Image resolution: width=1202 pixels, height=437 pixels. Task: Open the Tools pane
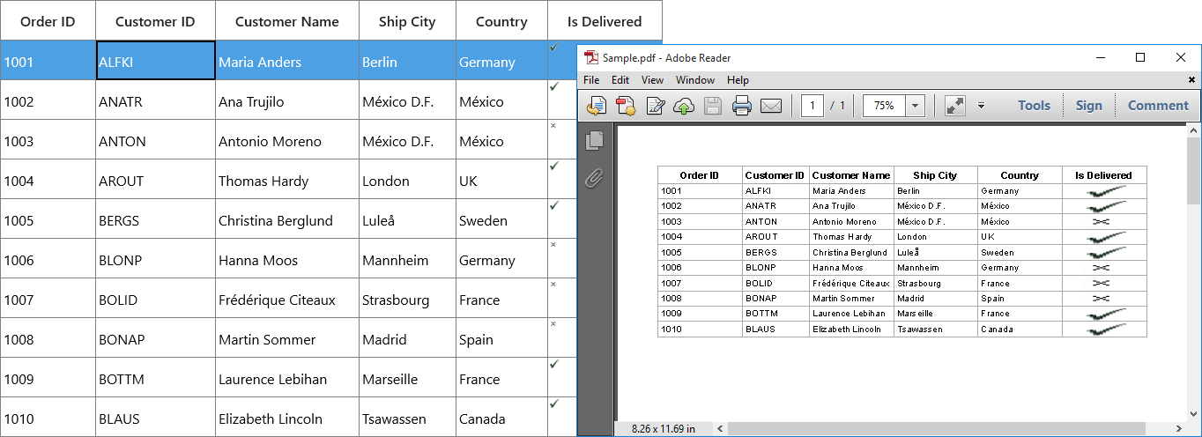point(1034,106)
